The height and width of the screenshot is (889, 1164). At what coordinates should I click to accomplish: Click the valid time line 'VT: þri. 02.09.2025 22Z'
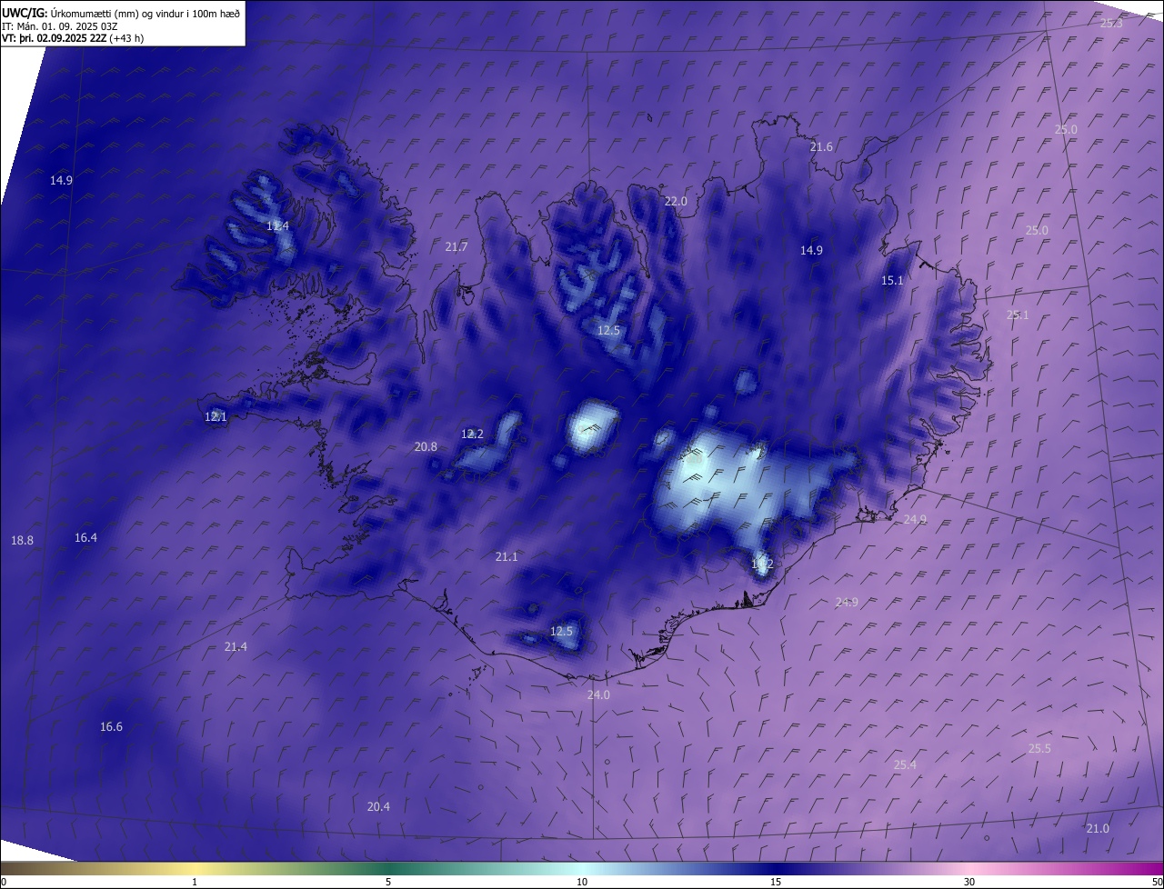click(x=54, y=38)
